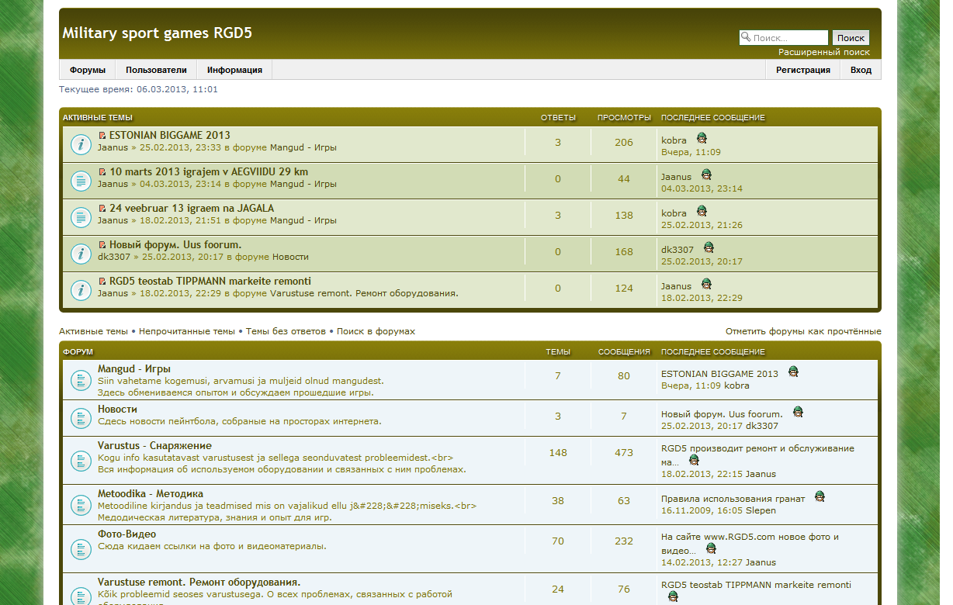This screenshot has height=605, width=953.
Task: Click the info icon beside ESTONIAN BIGGAME 2013
Action: [81, 144]
